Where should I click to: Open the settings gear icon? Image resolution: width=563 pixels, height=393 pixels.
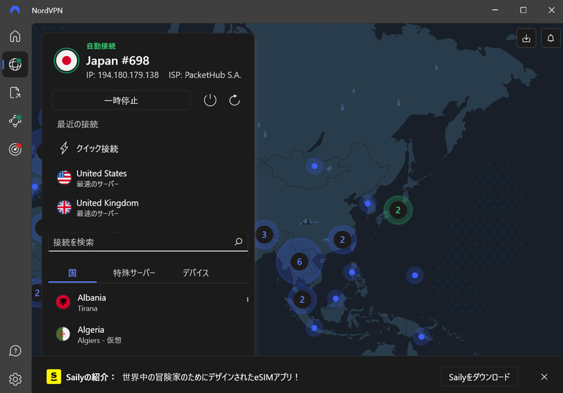pyautogui.click(x=15, y=379)
